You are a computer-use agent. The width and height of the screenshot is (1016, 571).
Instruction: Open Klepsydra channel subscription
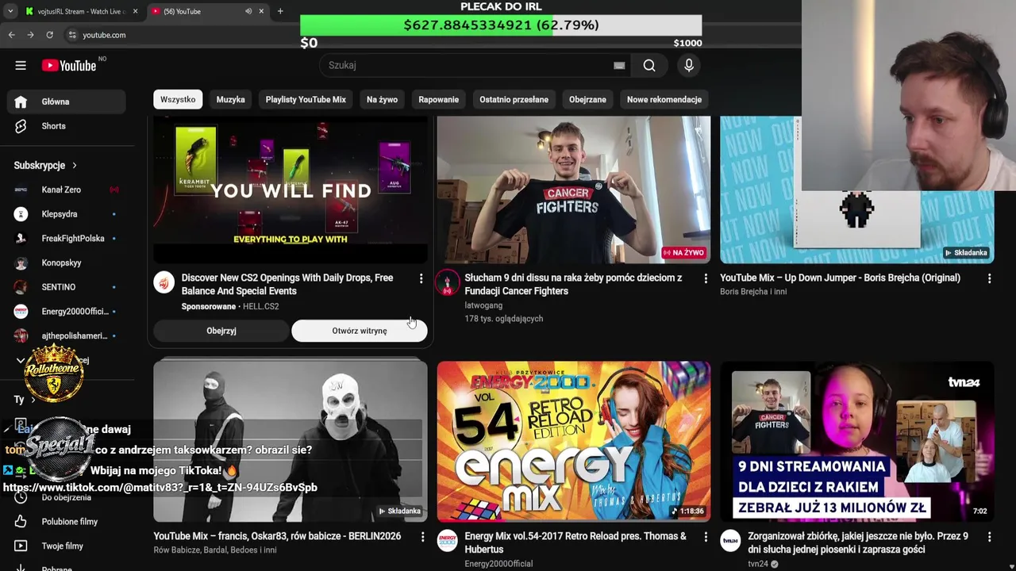click(66, 214)
